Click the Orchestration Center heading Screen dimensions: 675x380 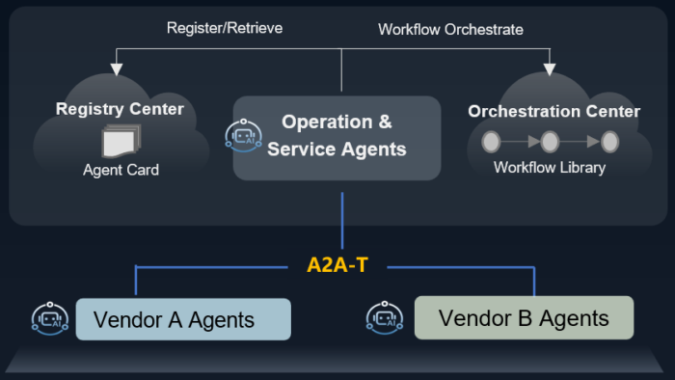(x=554, y=112)
